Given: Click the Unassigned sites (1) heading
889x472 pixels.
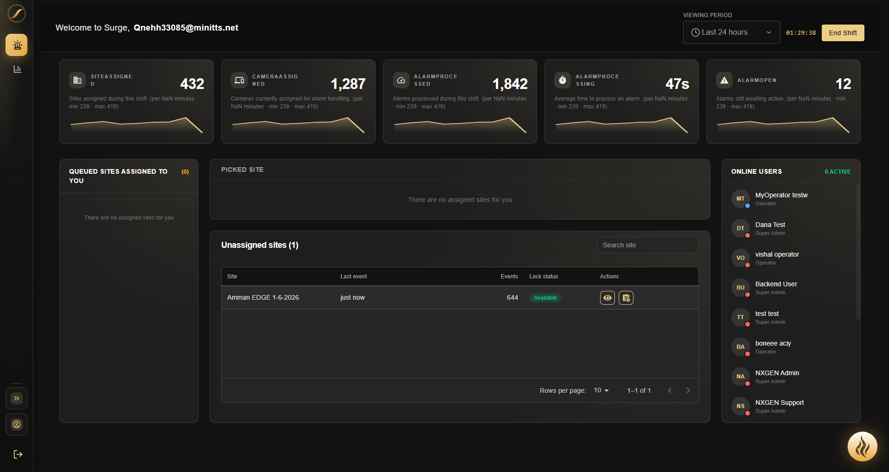Looking at the screenshot, I should pos(260,245).
